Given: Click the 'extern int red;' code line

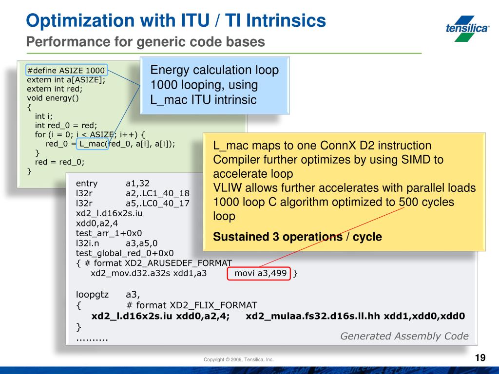Looking at the screenshot, I should [55, 89].
